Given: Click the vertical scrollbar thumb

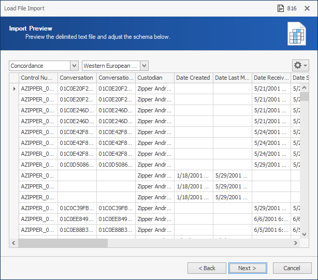Looking at the screenshot, I should tap(304, 96).
